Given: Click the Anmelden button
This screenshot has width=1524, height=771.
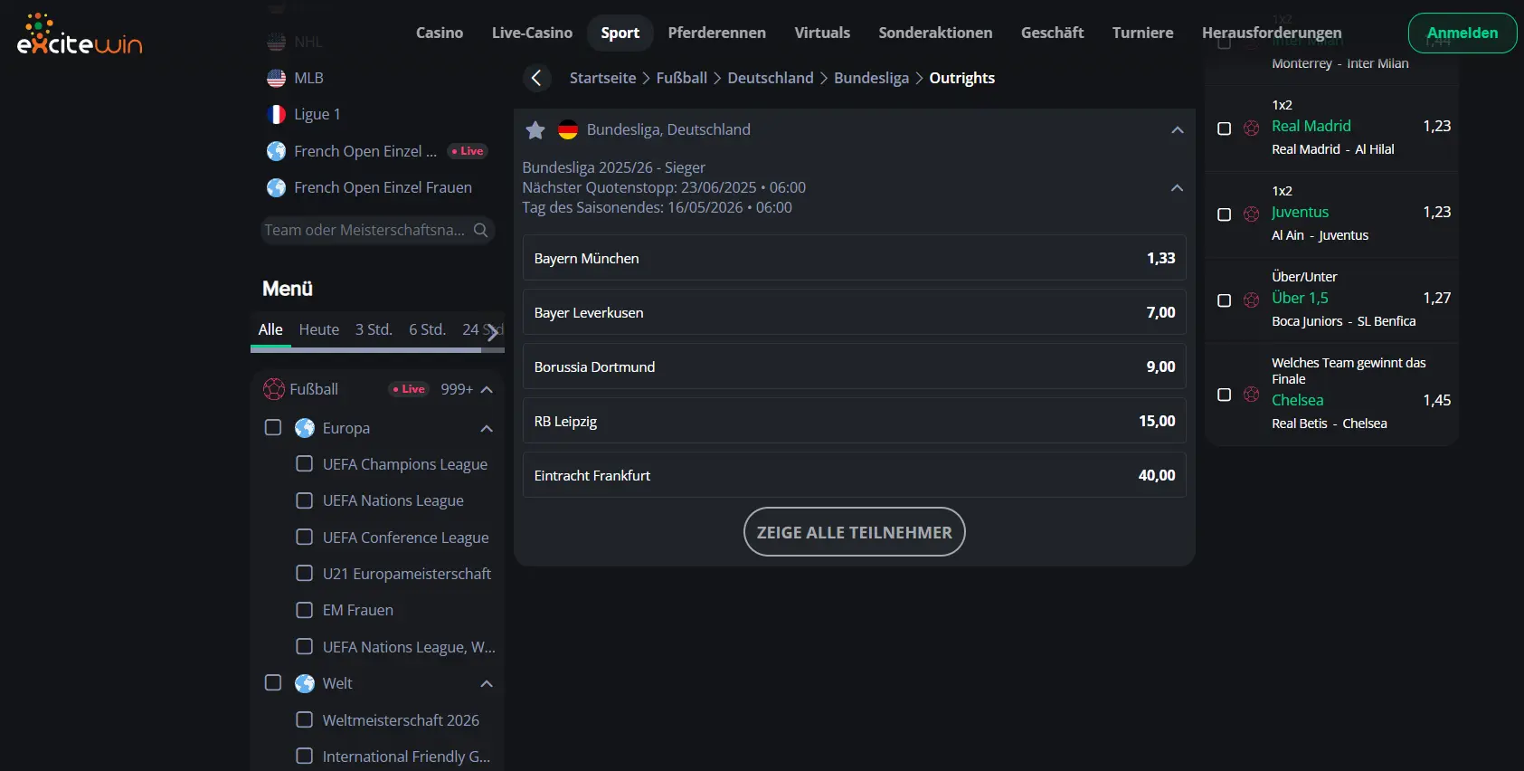Looking at the screenshot, I should coord(1462,33).
